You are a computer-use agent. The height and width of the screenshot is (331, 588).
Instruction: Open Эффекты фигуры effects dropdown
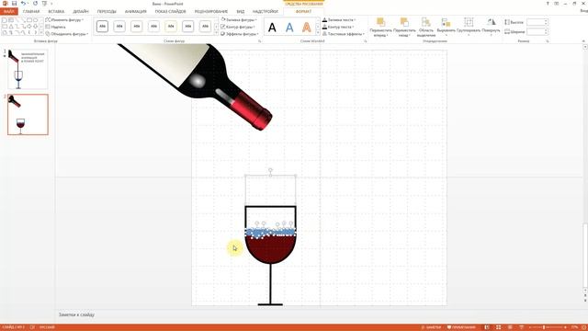tap(239, 34)
